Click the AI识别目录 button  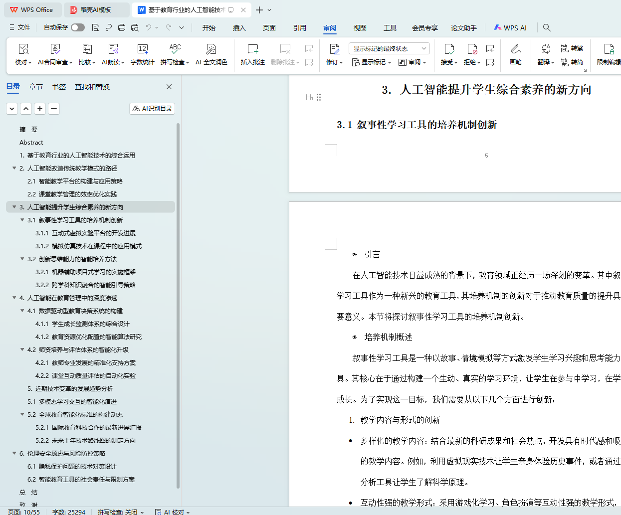(152, 108)
